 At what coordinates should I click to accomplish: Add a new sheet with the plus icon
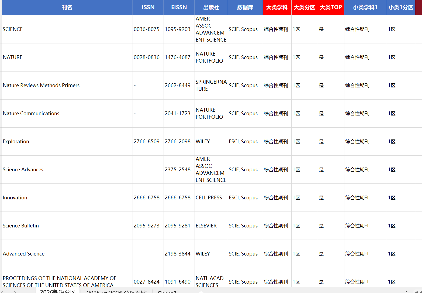point(201,291)
